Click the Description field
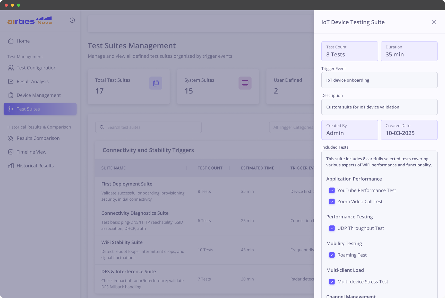Viewport: 445px width, 298px height. tap(379, 107)
